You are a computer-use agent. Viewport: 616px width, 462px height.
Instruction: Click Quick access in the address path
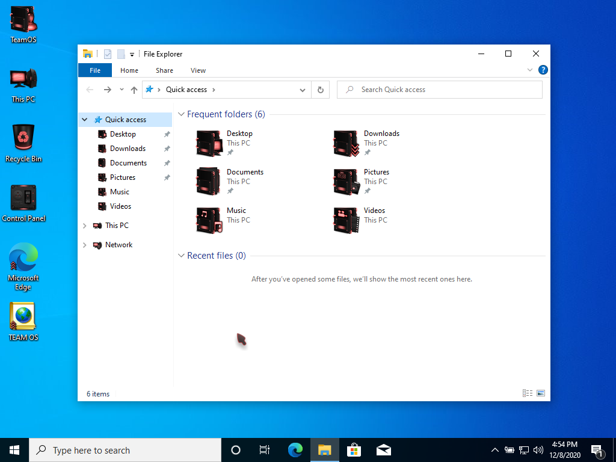point(186,90)
